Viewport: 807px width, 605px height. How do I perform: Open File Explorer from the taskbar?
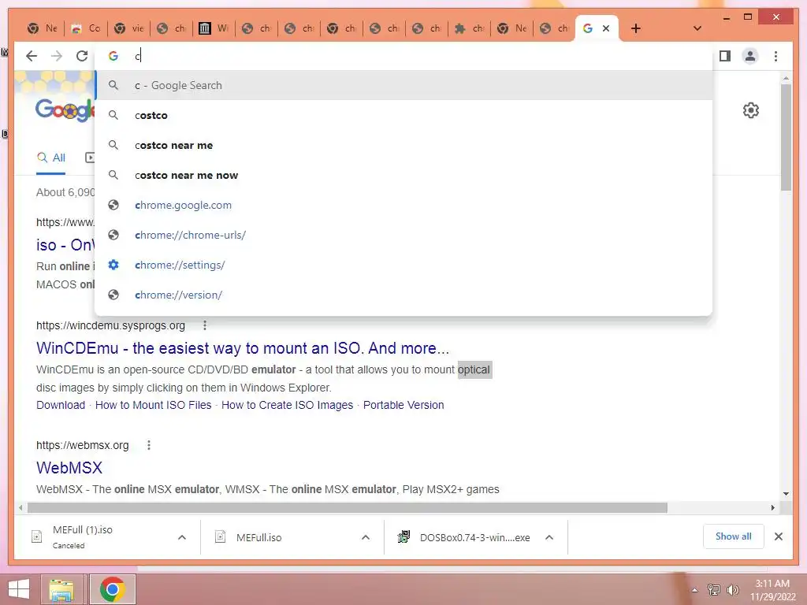click(61, 589)
